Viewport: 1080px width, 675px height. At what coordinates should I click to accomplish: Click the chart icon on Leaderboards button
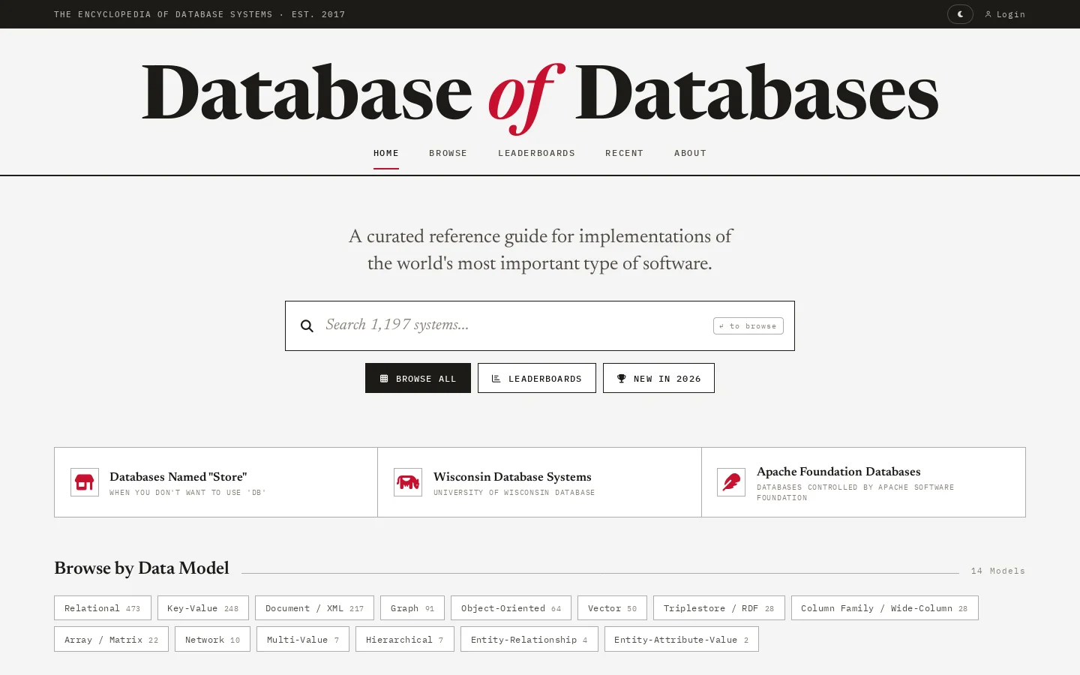tap(496, 379)
